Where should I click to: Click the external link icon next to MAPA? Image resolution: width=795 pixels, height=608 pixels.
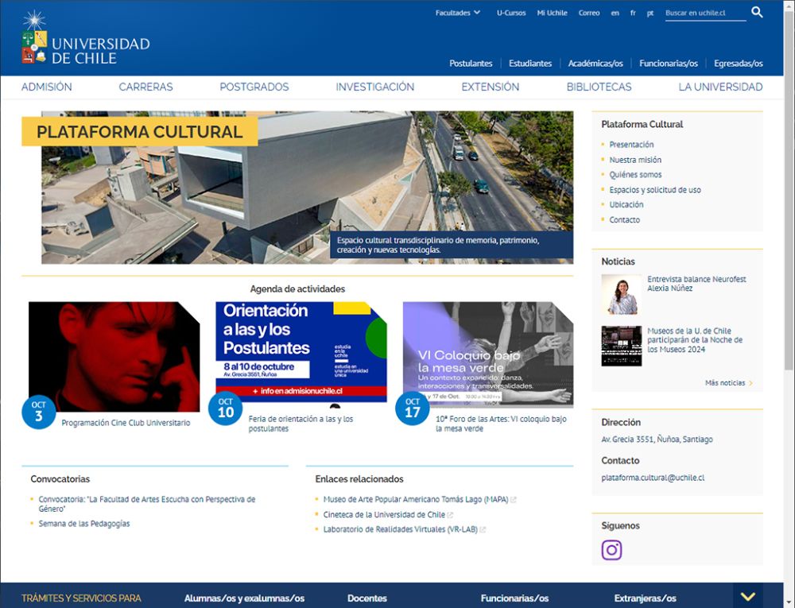pos(514,499)
